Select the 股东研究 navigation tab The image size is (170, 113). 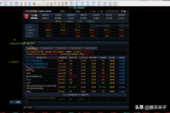pyautogui.click(x=71, y=15)
